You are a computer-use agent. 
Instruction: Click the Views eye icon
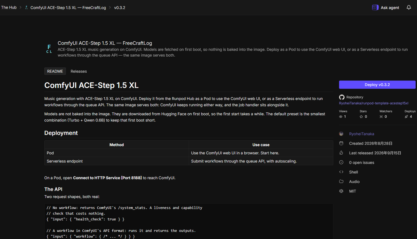(x=341, y=117)
